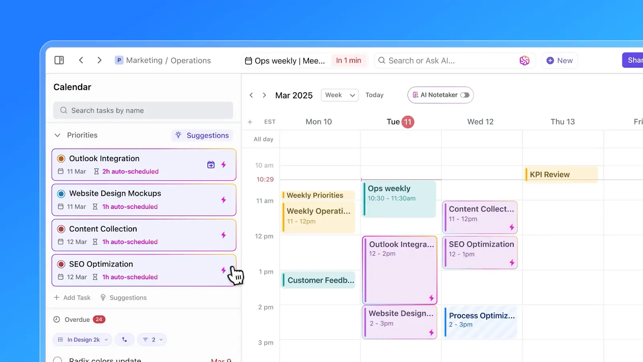Click the 12 Mar date on Content Collection
Viewport: 643px width, 362px height.
pyautogui.click(x=77, y=242)
